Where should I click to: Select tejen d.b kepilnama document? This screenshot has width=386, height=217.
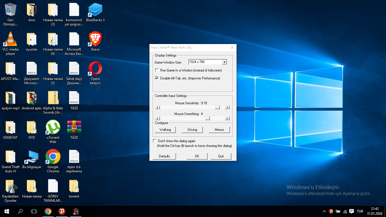(74, 162)
